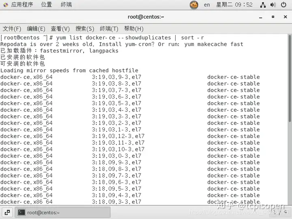This screenshot has height=219, width=292.
Task: Click docker-ce.x86_64 in the 18.09.6 row
Action: pos(26,182)
